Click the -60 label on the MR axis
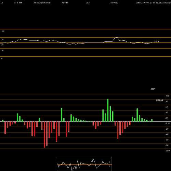The height and width of the screenshot is (171, 171). [167, 140]
